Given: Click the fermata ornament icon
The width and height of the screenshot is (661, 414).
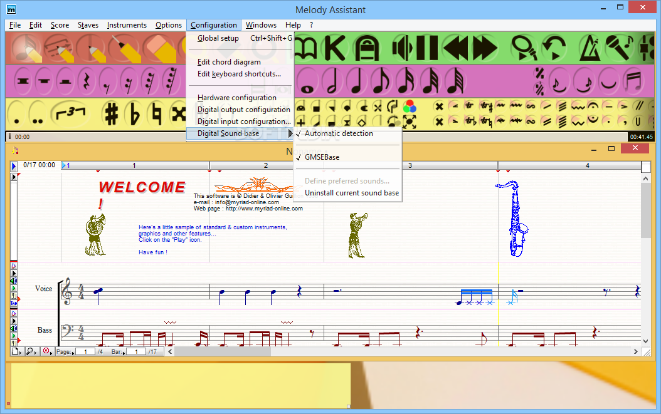Looking at the screenshot, I should click(593, 106).
